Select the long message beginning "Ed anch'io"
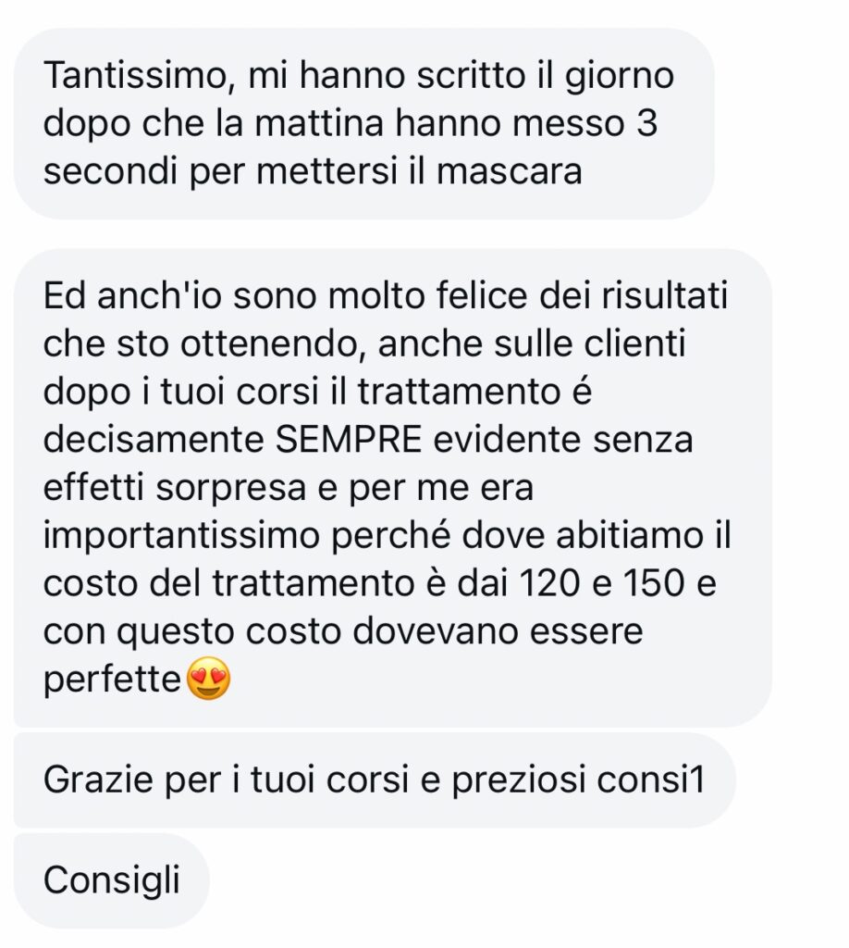This screenshot has height=948, width=849. click(x=392, y=487)
